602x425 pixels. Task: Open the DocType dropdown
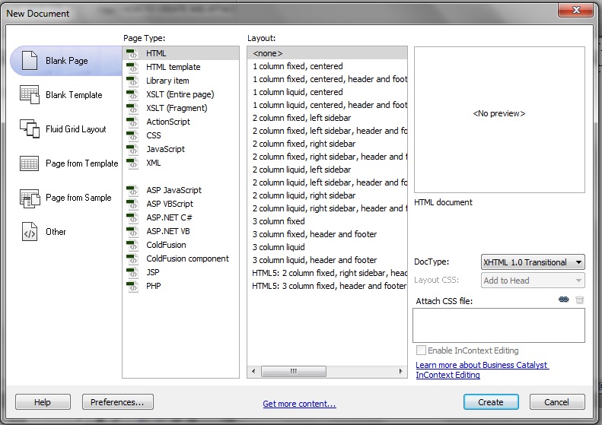533,262
